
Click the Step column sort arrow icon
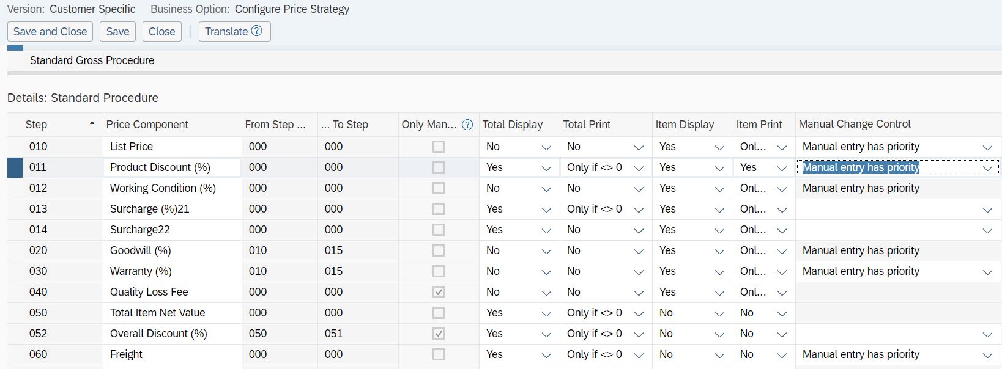(x=92, y=125)
